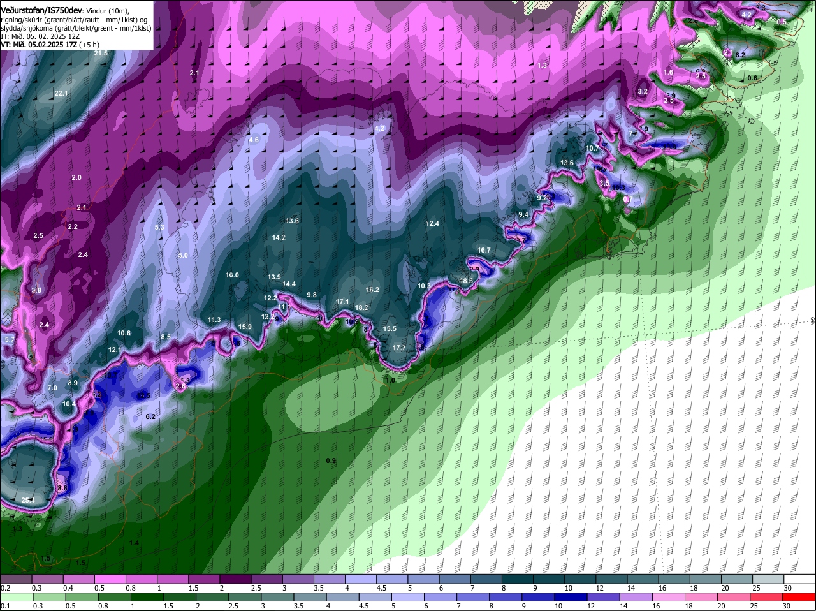
Task: Click the 10.0 map value
Action: 232,276
